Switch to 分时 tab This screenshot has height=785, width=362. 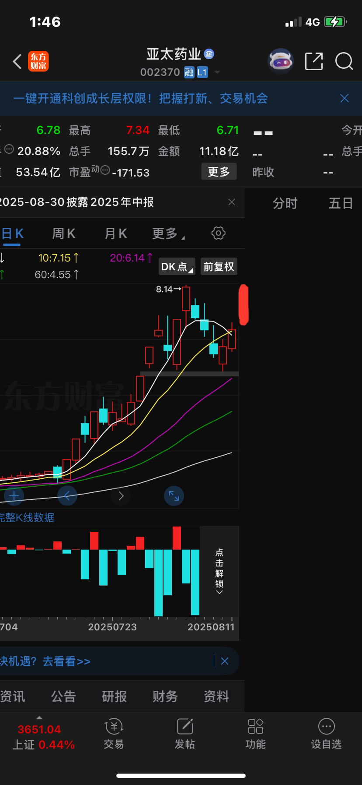coord(285,203)
